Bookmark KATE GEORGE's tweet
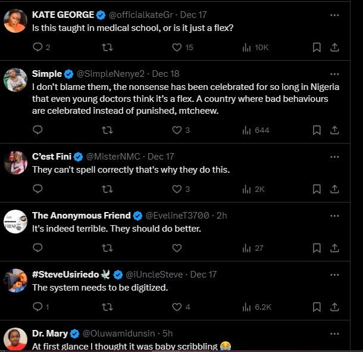Image resolution: width=363 pixels, height=352 pixels. (x=317, y=47)
